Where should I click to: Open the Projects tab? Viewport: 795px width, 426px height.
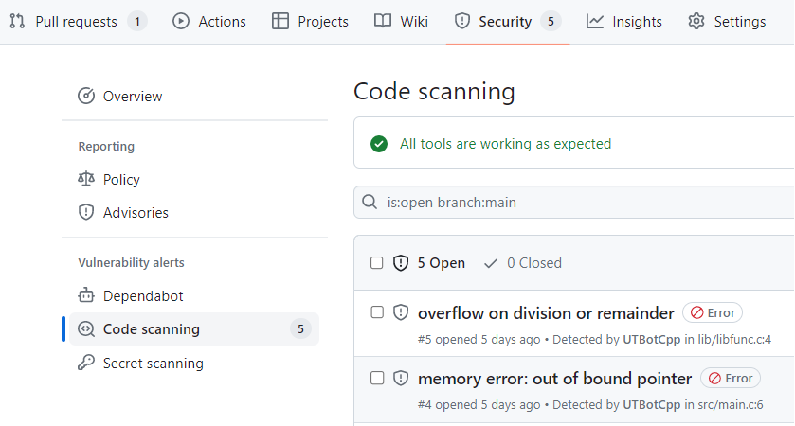pyautogui.click(x=310, y=21)
